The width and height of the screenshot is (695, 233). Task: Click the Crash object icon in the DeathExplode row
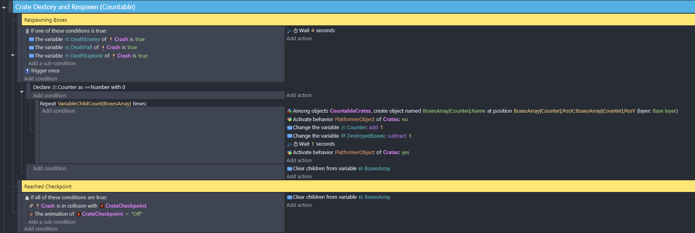click(x=114, y=56)
